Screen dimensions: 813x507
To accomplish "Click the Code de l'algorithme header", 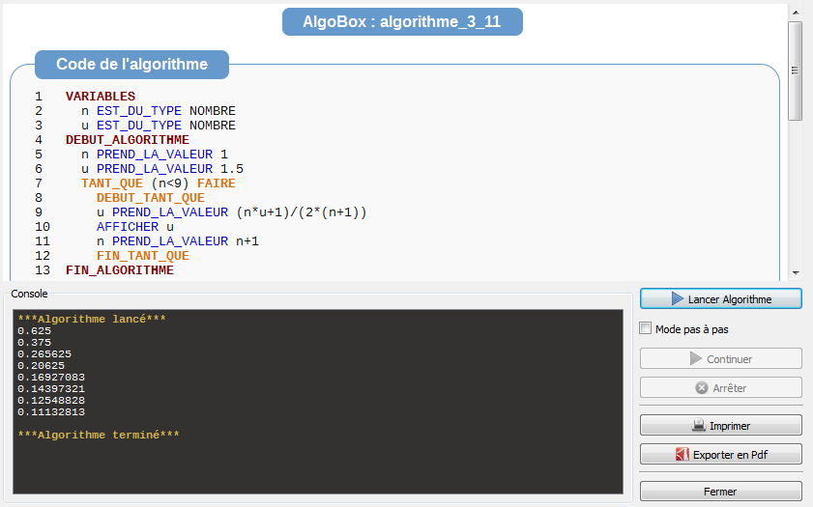I will click(131, 65).
